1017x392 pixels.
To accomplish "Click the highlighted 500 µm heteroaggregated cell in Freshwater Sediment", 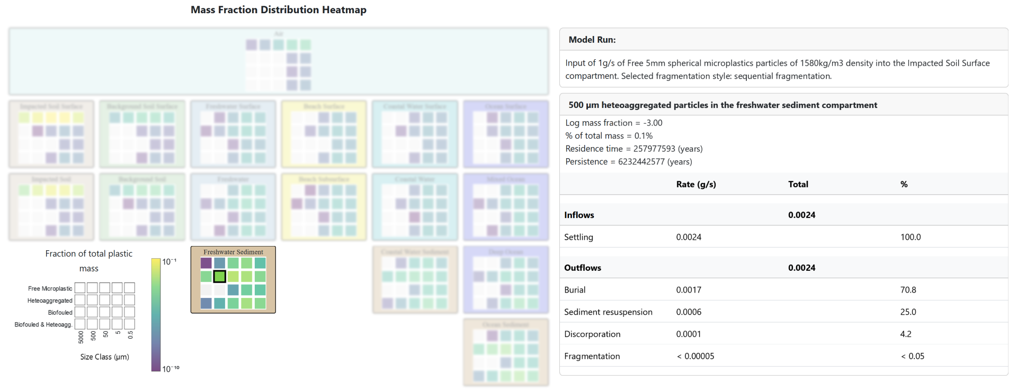I will pyautogui.click(x=220, y=276).
